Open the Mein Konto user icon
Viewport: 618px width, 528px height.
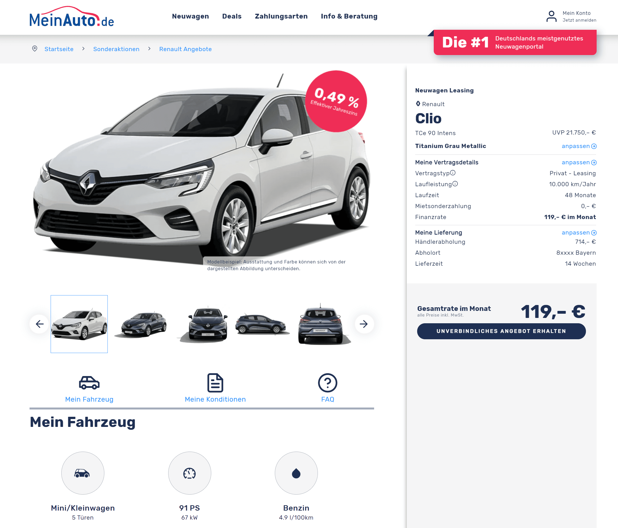pos(551,16)
